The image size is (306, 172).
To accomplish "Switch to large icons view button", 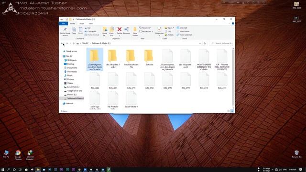I will 232,111.
